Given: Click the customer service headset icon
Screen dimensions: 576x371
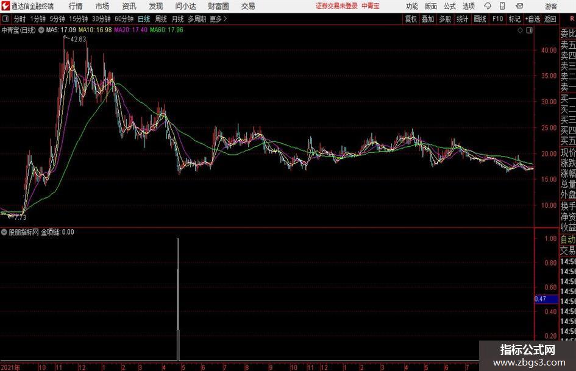Looking at the screenshot, I should click(488, 6).
